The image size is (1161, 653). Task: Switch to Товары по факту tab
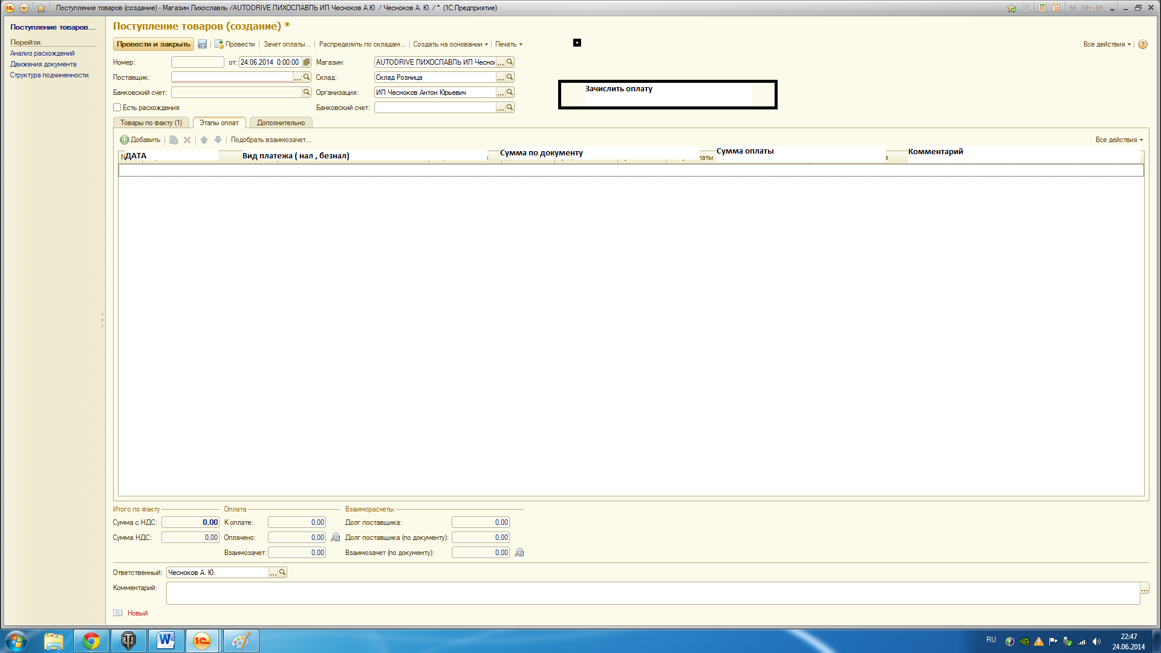coord(151,123)
